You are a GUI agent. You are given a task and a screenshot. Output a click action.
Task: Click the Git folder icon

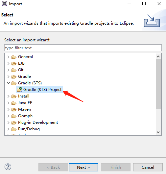pos(14,70)
